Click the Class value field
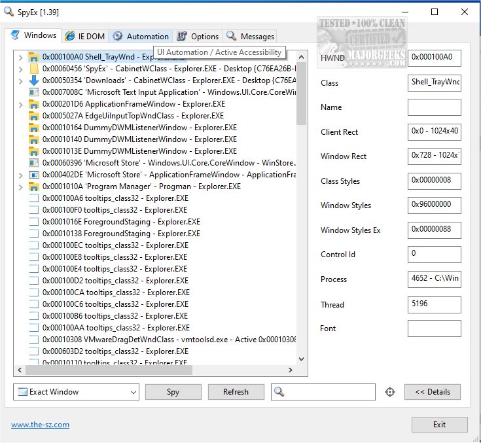The width and height of the screenshot is (481, 443). tap(434, 82)
